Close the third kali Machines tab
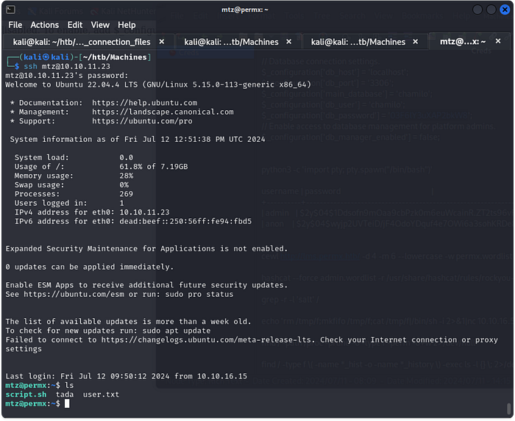Image resolution: width=515 pixels, height=421 pixels. point(416,42)
